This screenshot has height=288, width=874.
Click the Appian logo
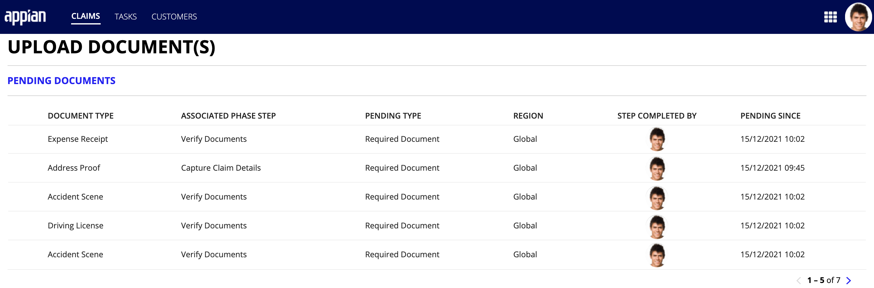(x=25, y=16)
